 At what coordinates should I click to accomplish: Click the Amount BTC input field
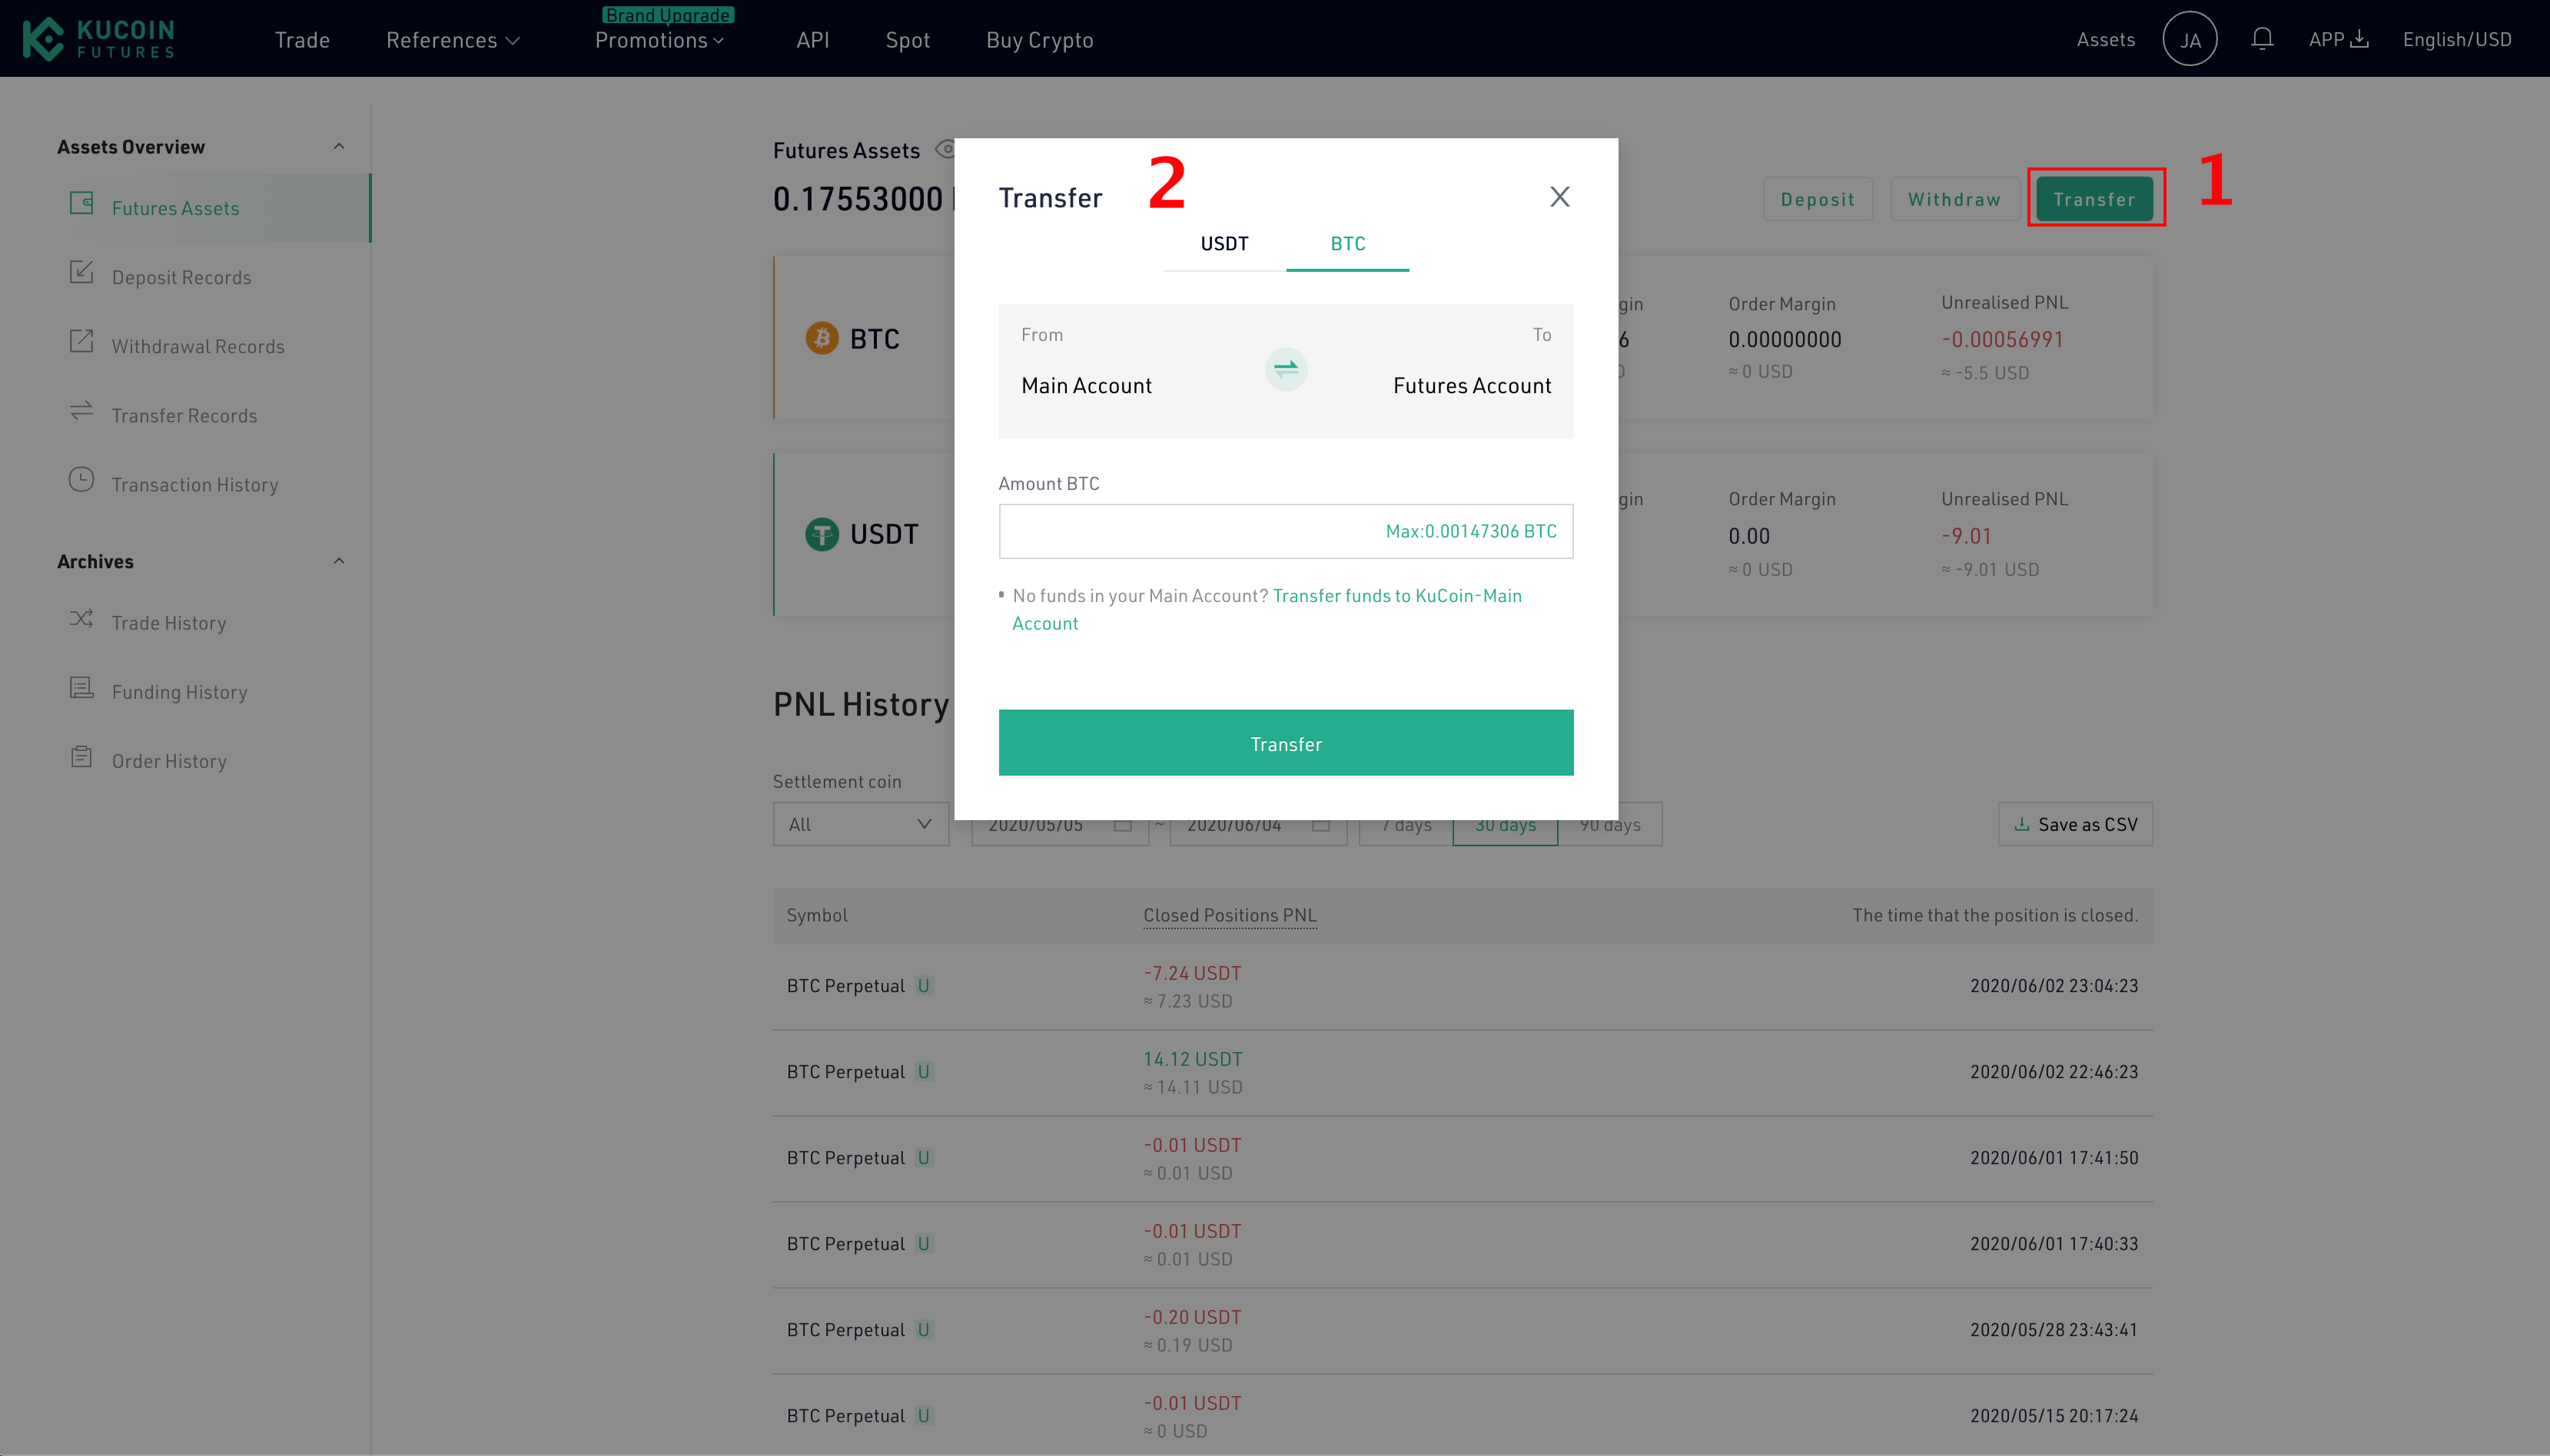pyautogui.click(x=1286, y=530)
